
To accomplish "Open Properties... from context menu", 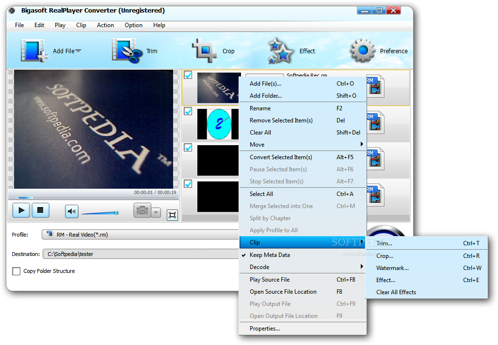I will 303,329.
